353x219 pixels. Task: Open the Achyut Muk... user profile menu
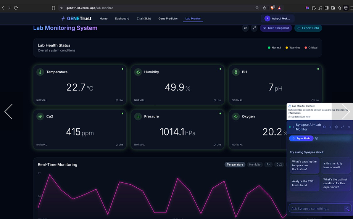[x=277, y=18]
